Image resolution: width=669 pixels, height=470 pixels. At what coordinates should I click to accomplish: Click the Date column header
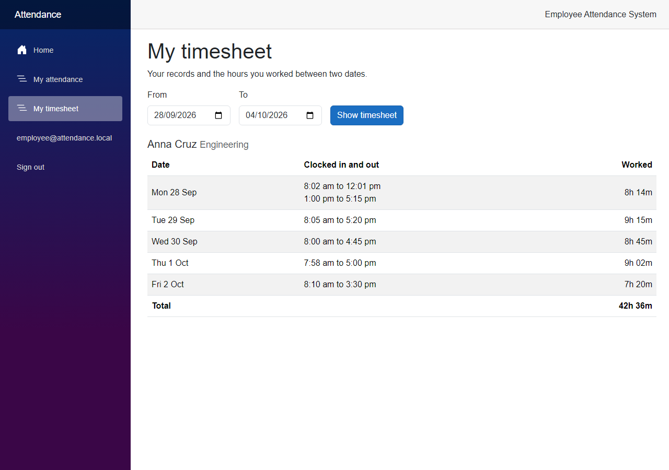[160, 164]
